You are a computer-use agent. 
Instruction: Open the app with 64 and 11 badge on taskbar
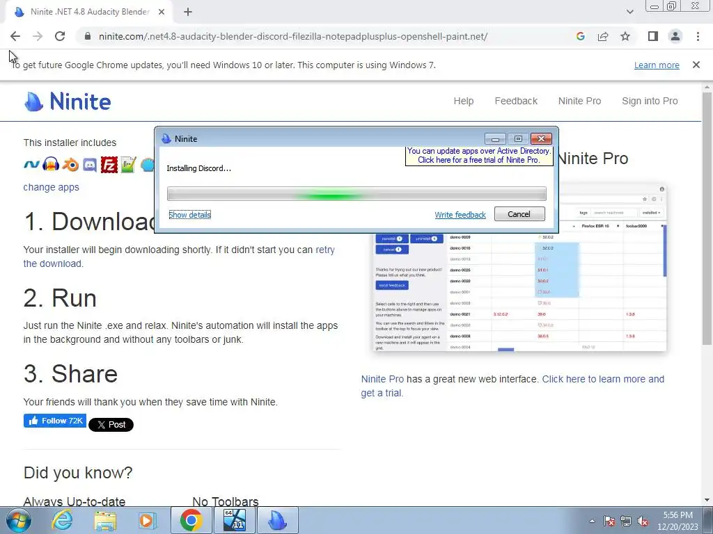235,520
